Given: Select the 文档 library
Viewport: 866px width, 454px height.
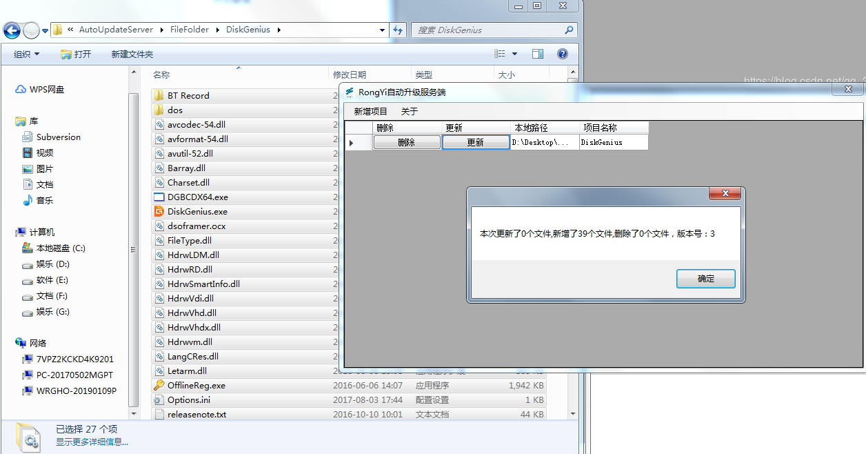Looking at the screenshot, I should (x=38, y=184).
